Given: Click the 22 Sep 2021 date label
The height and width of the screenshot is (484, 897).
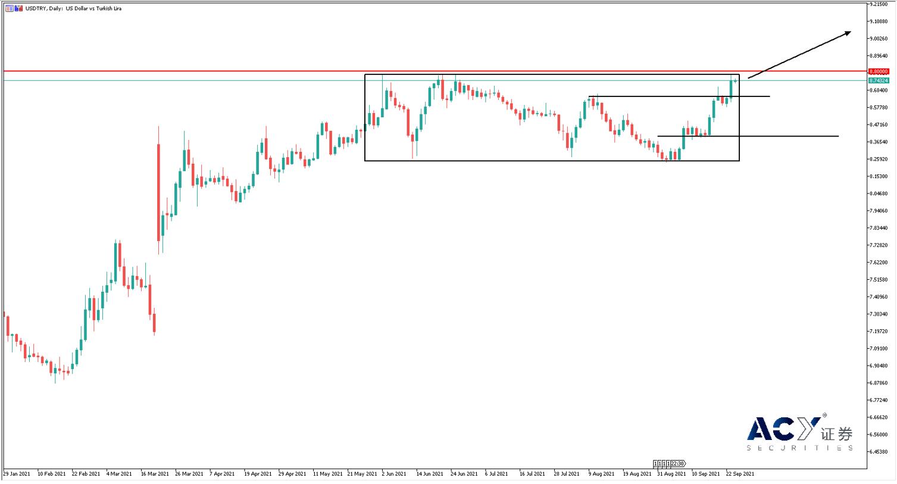Looking at the screenshot, I should (740, 474).
